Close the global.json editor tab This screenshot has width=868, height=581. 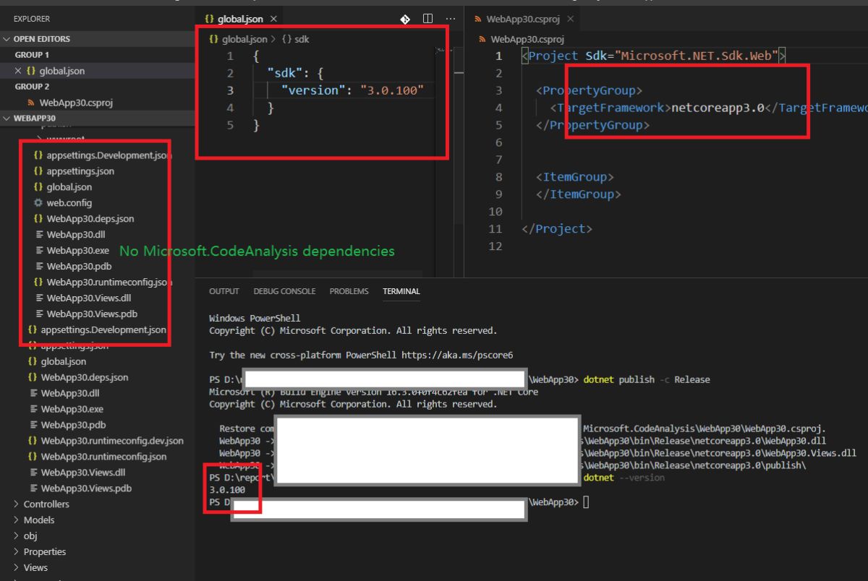tap(274, 19)
